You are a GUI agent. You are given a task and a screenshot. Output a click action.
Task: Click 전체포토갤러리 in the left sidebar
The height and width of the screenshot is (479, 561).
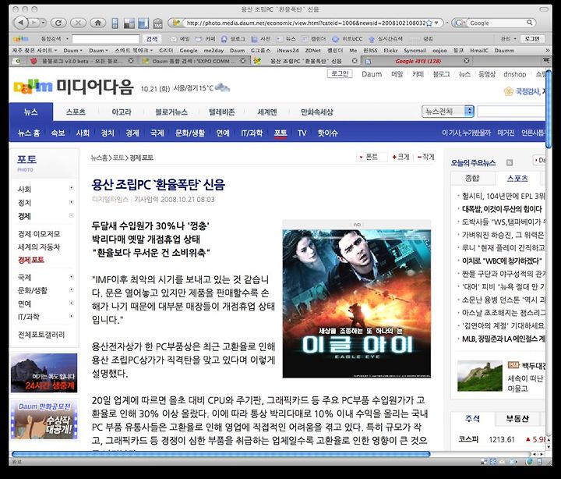point(41,335)
